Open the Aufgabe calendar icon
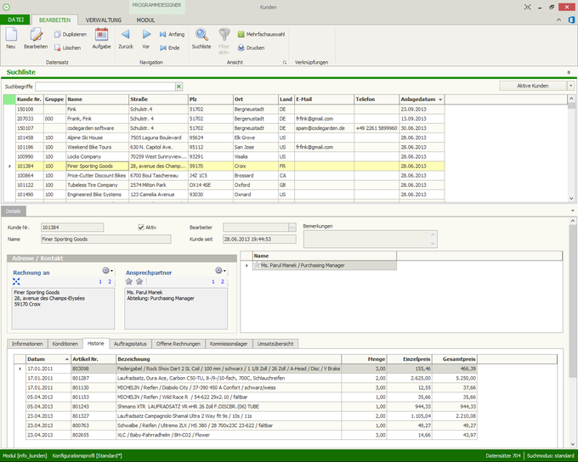 click(101, 35)
